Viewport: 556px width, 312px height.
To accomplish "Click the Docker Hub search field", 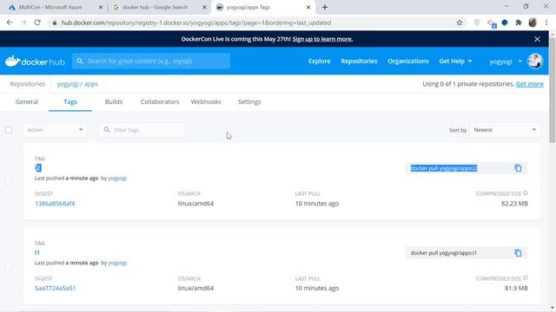I will 151,61.
